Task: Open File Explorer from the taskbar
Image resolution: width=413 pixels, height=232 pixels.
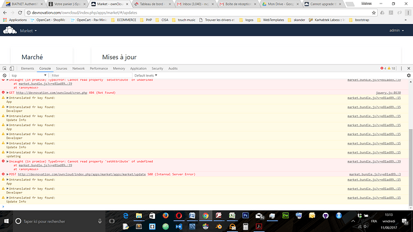Action: click(139, 216)
